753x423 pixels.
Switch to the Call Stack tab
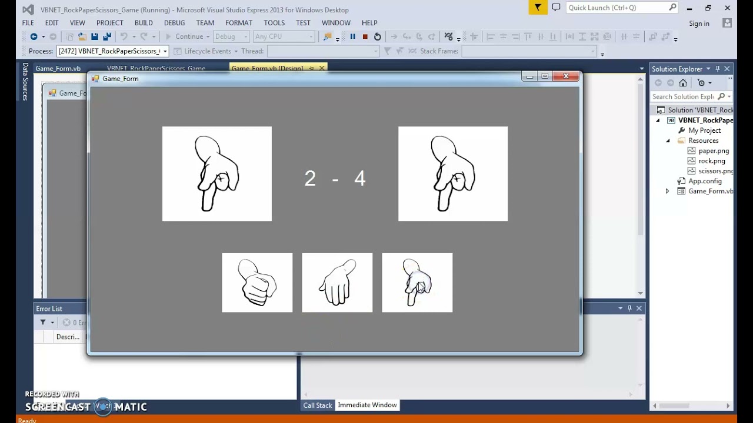click(318, 405)
